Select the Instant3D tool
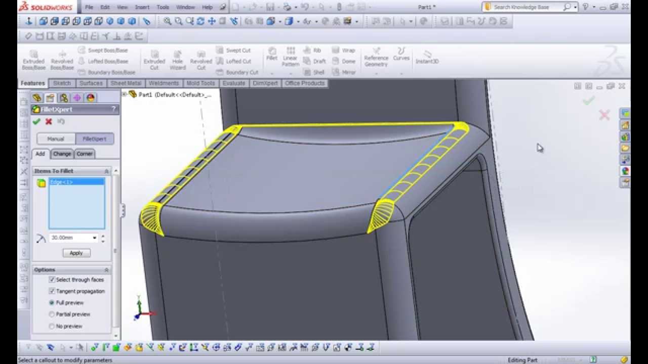Image resolution: width=648 pixels, height=364 pixels. click(x=427, y=57)
